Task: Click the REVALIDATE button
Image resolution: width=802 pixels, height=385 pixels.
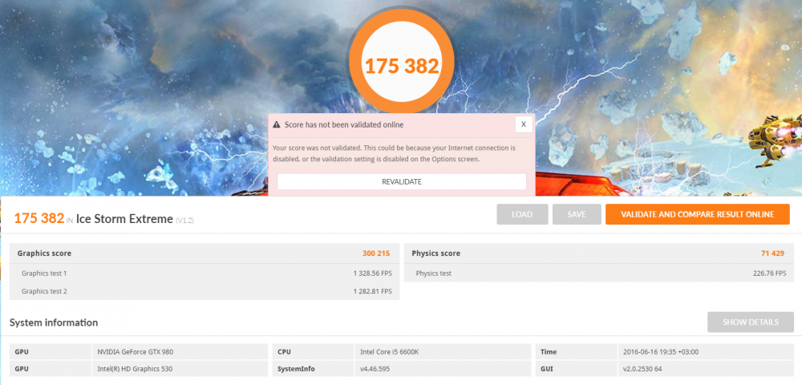Action: pyautogui.click(x=402, y=181)
